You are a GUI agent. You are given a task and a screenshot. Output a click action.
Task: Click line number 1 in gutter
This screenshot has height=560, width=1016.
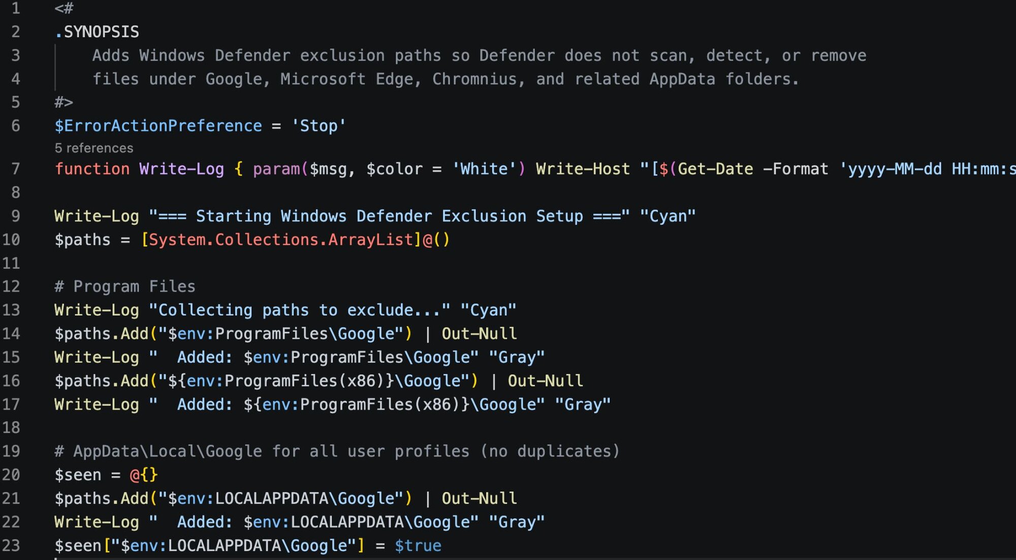point(15,8)
